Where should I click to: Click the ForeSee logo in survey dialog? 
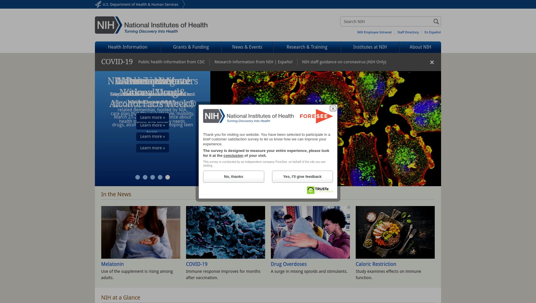pyautogui.click(x=316, y=116)
